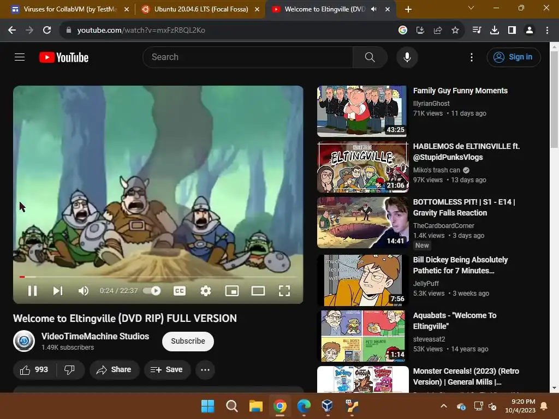Click the Google icon in address bar
The width and height of the screenshot is (559, 419).
403,31
